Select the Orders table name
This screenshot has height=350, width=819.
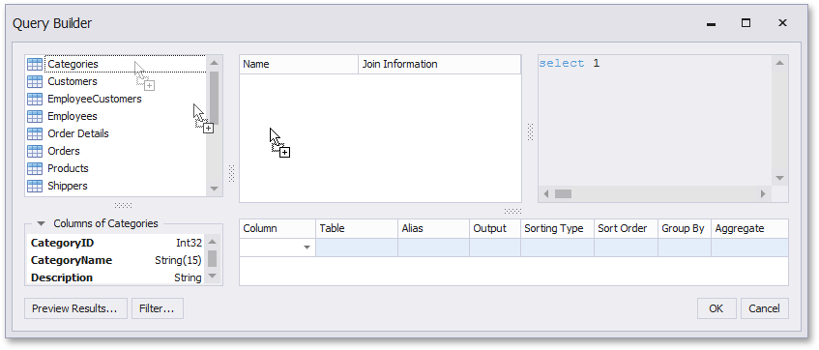pyautogui.click(x=64, y=151)
